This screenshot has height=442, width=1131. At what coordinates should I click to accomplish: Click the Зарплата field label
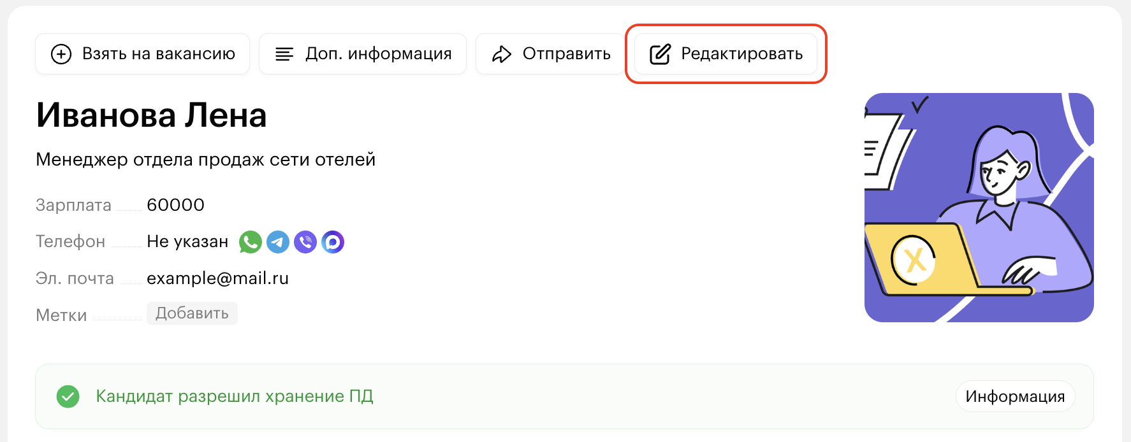click(73, 205)
